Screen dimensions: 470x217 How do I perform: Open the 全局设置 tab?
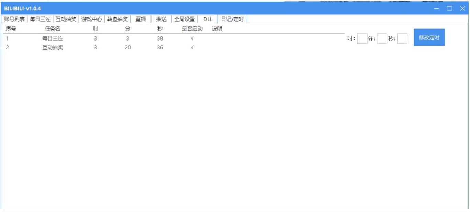click(x=184, y=19)
